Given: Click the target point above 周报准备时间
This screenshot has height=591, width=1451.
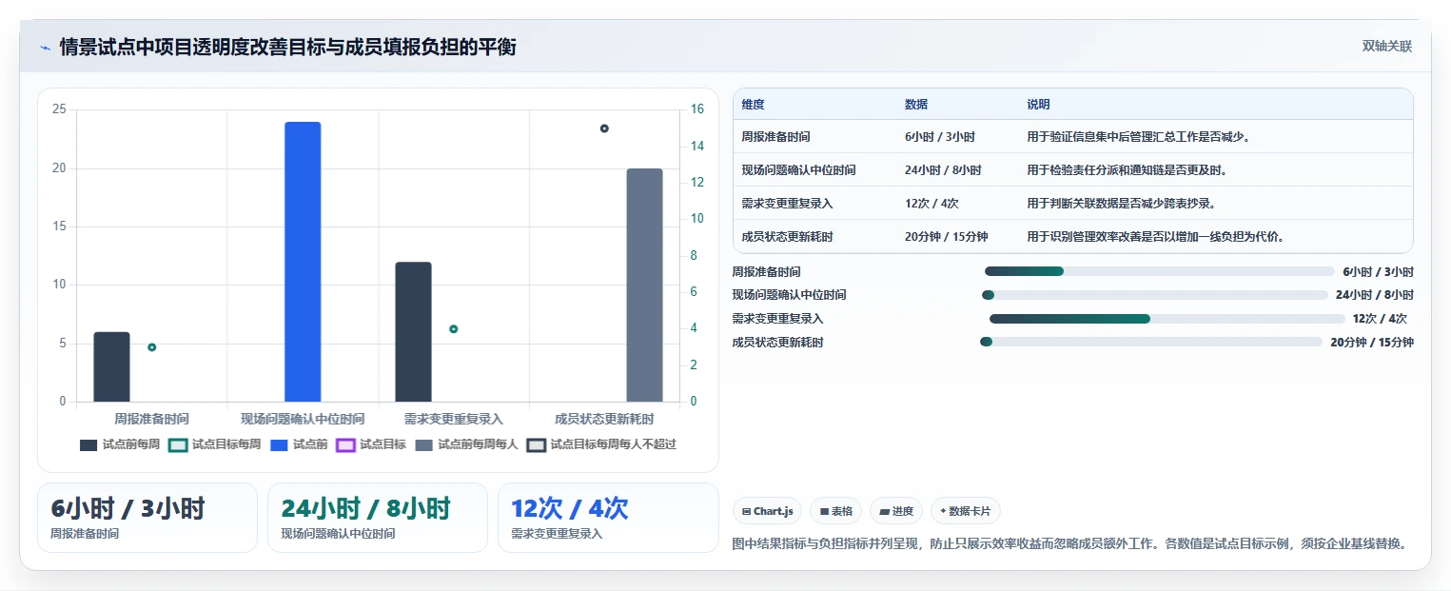Looking at the screenshot, I should coord(151,347).
